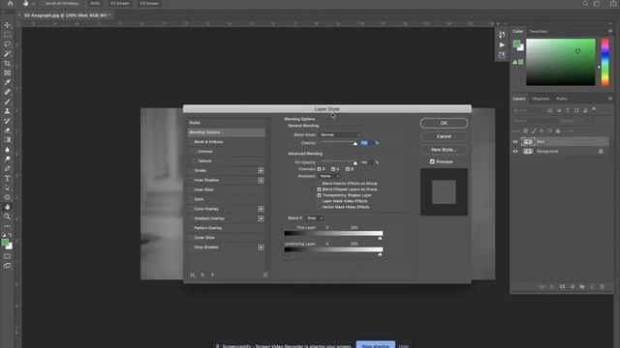
Task: Add another Stroke effect plus button
Action: 261,171
